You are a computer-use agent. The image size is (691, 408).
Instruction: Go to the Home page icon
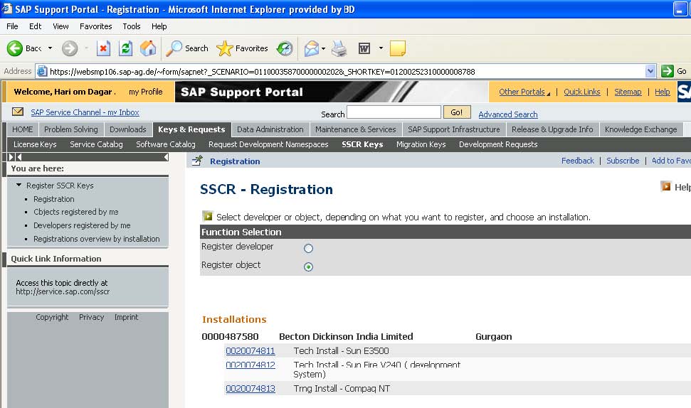click(148, 48)
